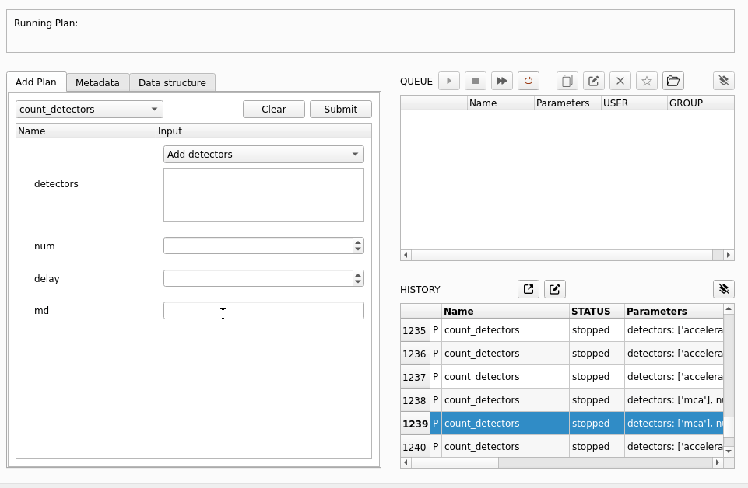
Task: Click the star icon in queue toolbar
Action: click(x=646, y=81)
